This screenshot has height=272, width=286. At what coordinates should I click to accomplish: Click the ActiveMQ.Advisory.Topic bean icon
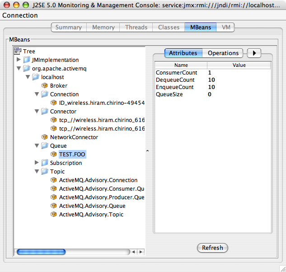[x=54, y=215]
